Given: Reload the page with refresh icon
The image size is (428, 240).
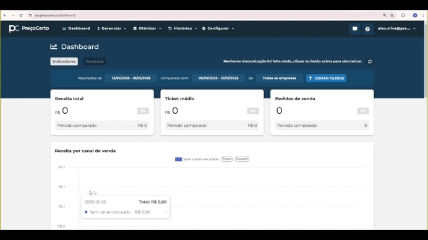Looking at the screenshot, I should pyautogui.click(x=21, y=15).
